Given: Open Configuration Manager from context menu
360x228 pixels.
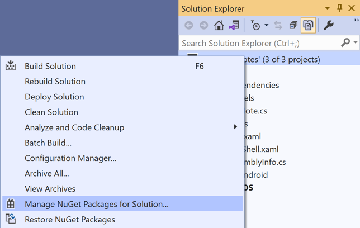Looking at the screenshot, I should click(70, 158).
